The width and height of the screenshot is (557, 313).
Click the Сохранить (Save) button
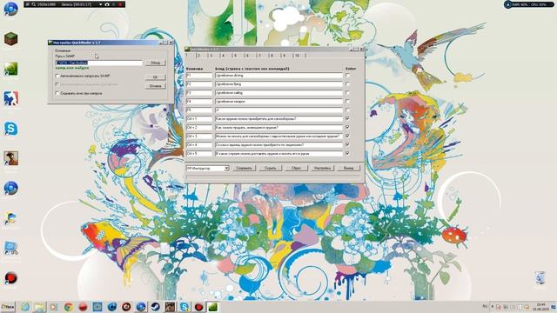(244, 168)
